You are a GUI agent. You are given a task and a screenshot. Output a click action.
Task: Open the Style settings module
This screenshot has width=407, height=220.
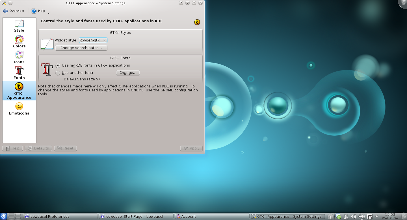coord(19,26)
